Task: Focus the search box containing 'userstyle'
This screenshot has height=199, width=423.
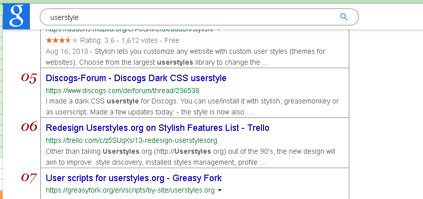Action: click(199, 17)
